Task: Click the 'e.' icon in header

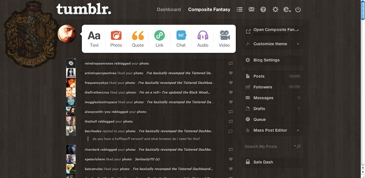Action: pyautogui.click(x=287, y=10)
